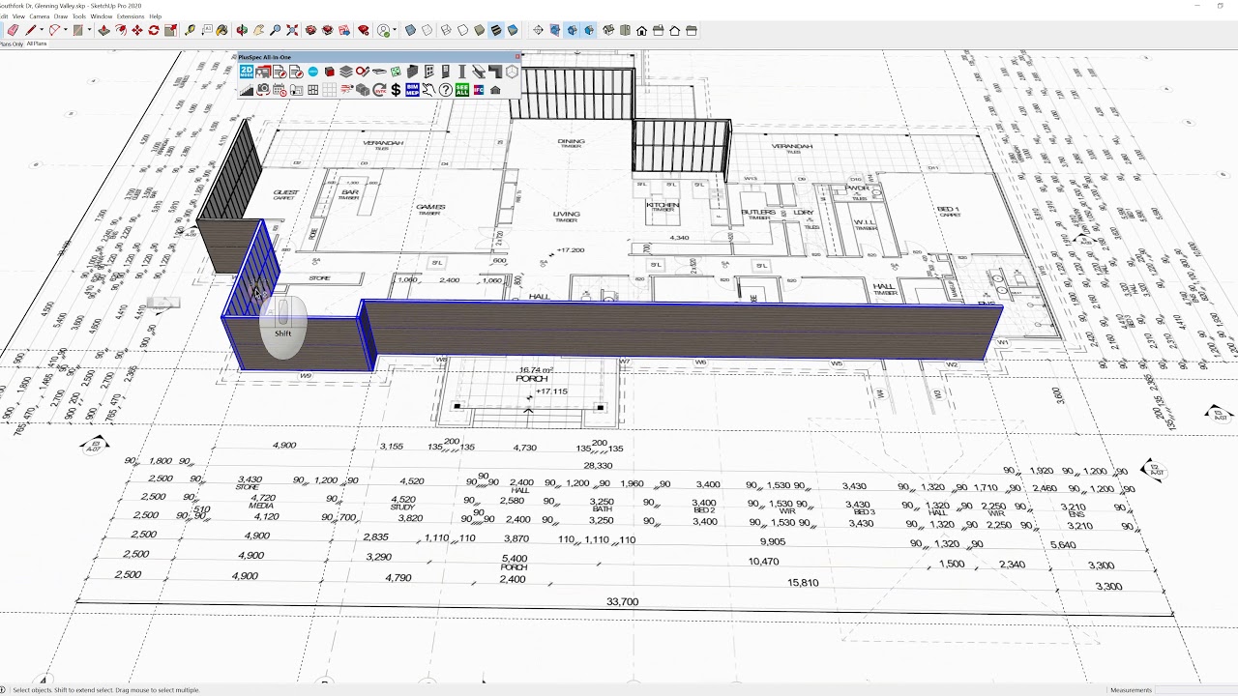Select the Line pencil tool
Screen dimensions: 1238x696
click(x=31, y=31)
